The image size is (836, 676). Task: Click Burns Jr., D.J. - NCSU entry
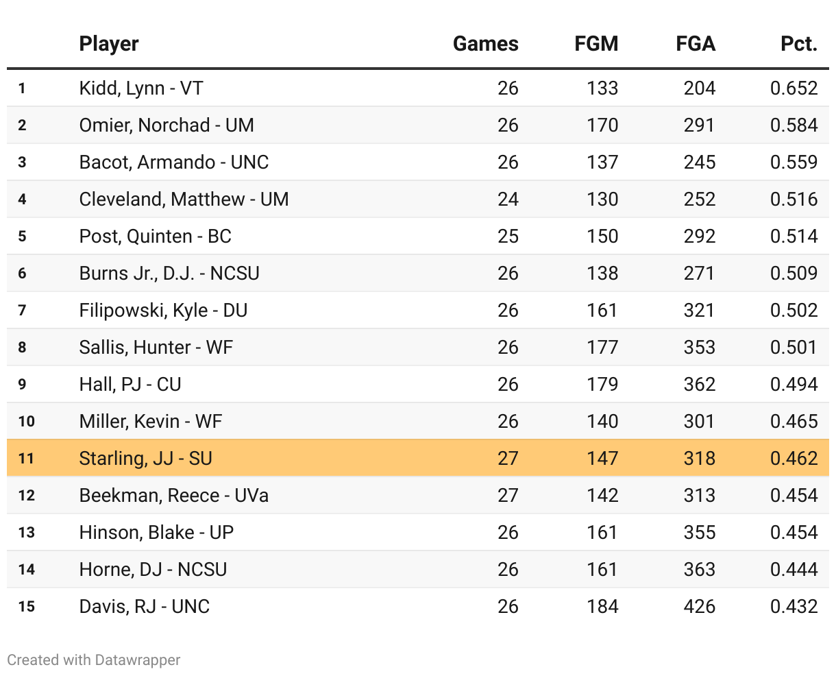[169, 273]
